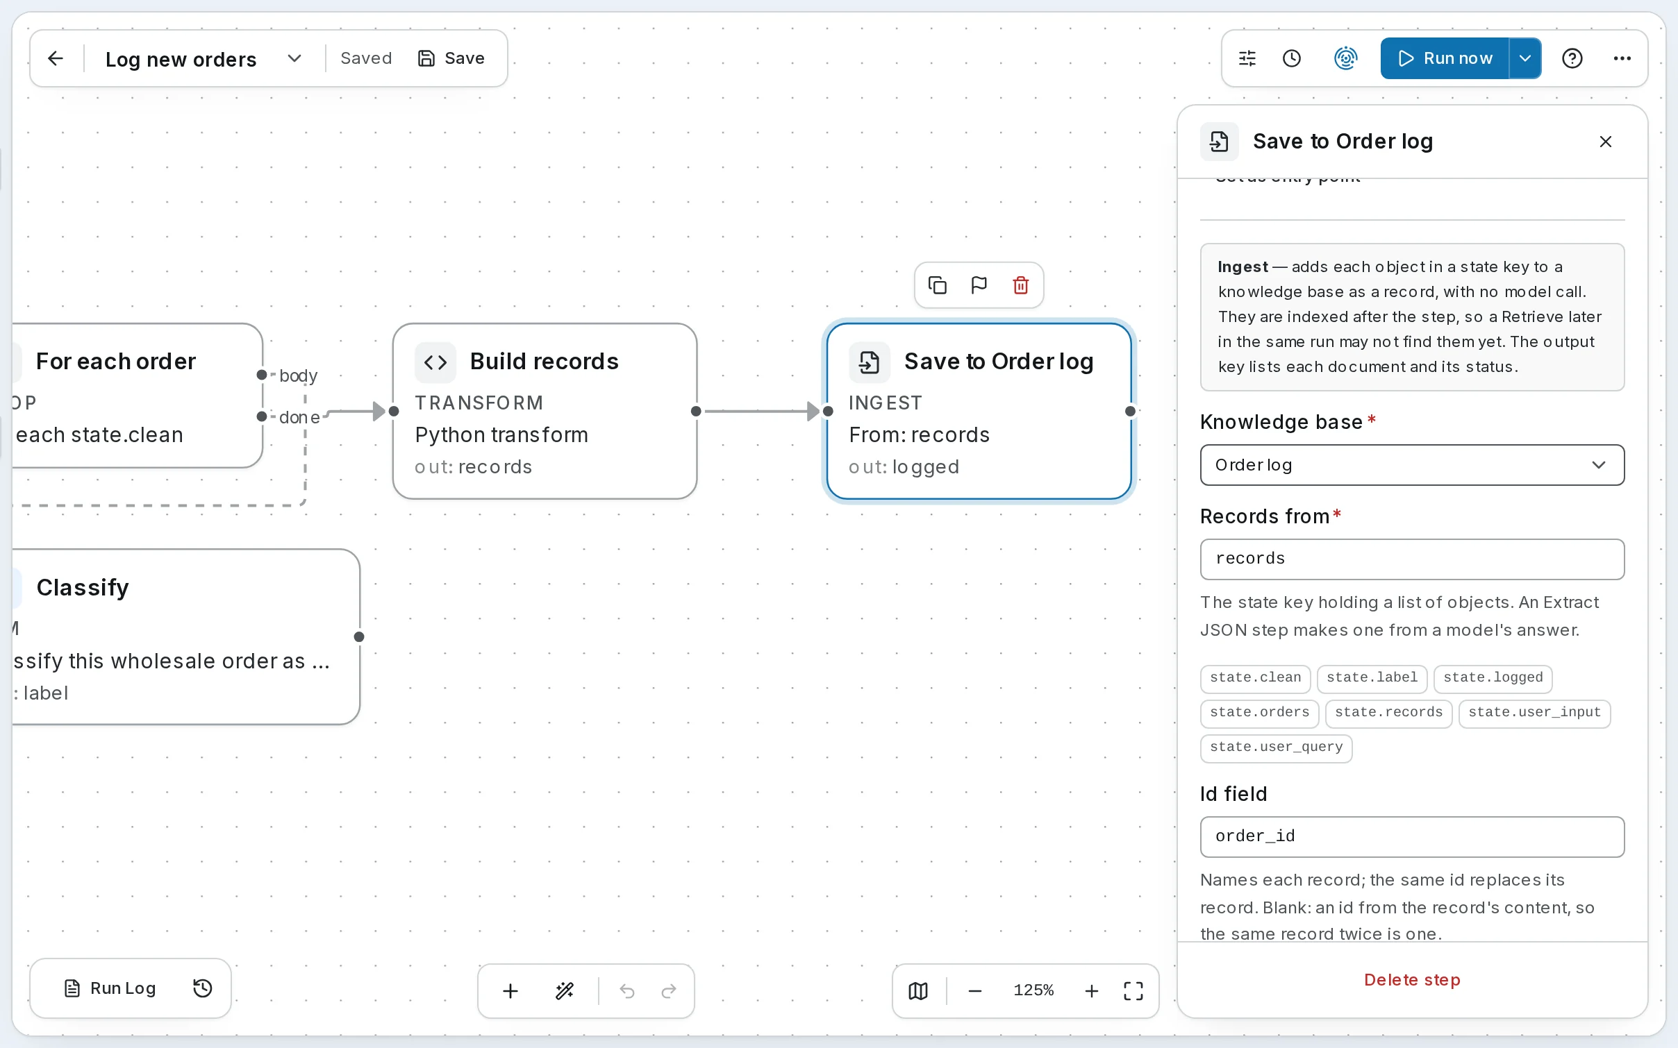Open the schedule clock icon
The height and width of the screenshot is (1048, 1678).
(1292, 58)
